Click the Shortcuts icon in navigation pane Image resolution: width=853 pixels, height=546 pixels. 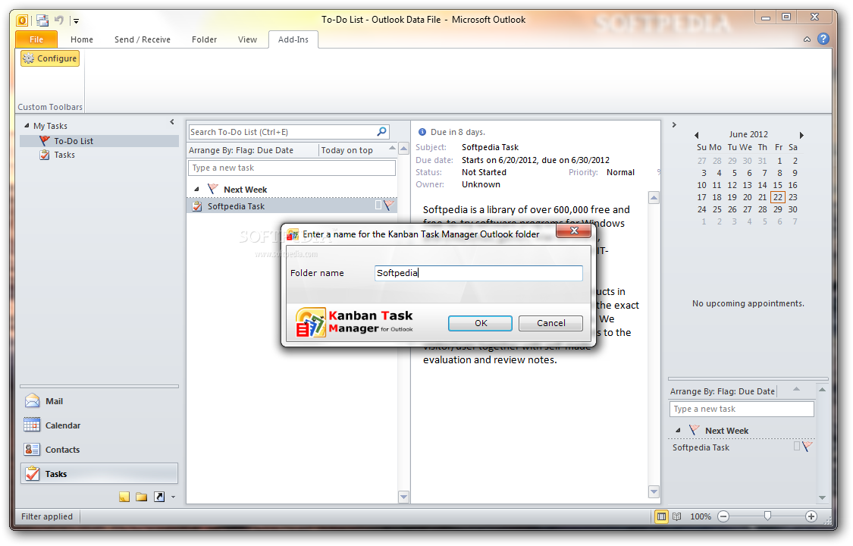pyautogui.click(x=159, y=497)
